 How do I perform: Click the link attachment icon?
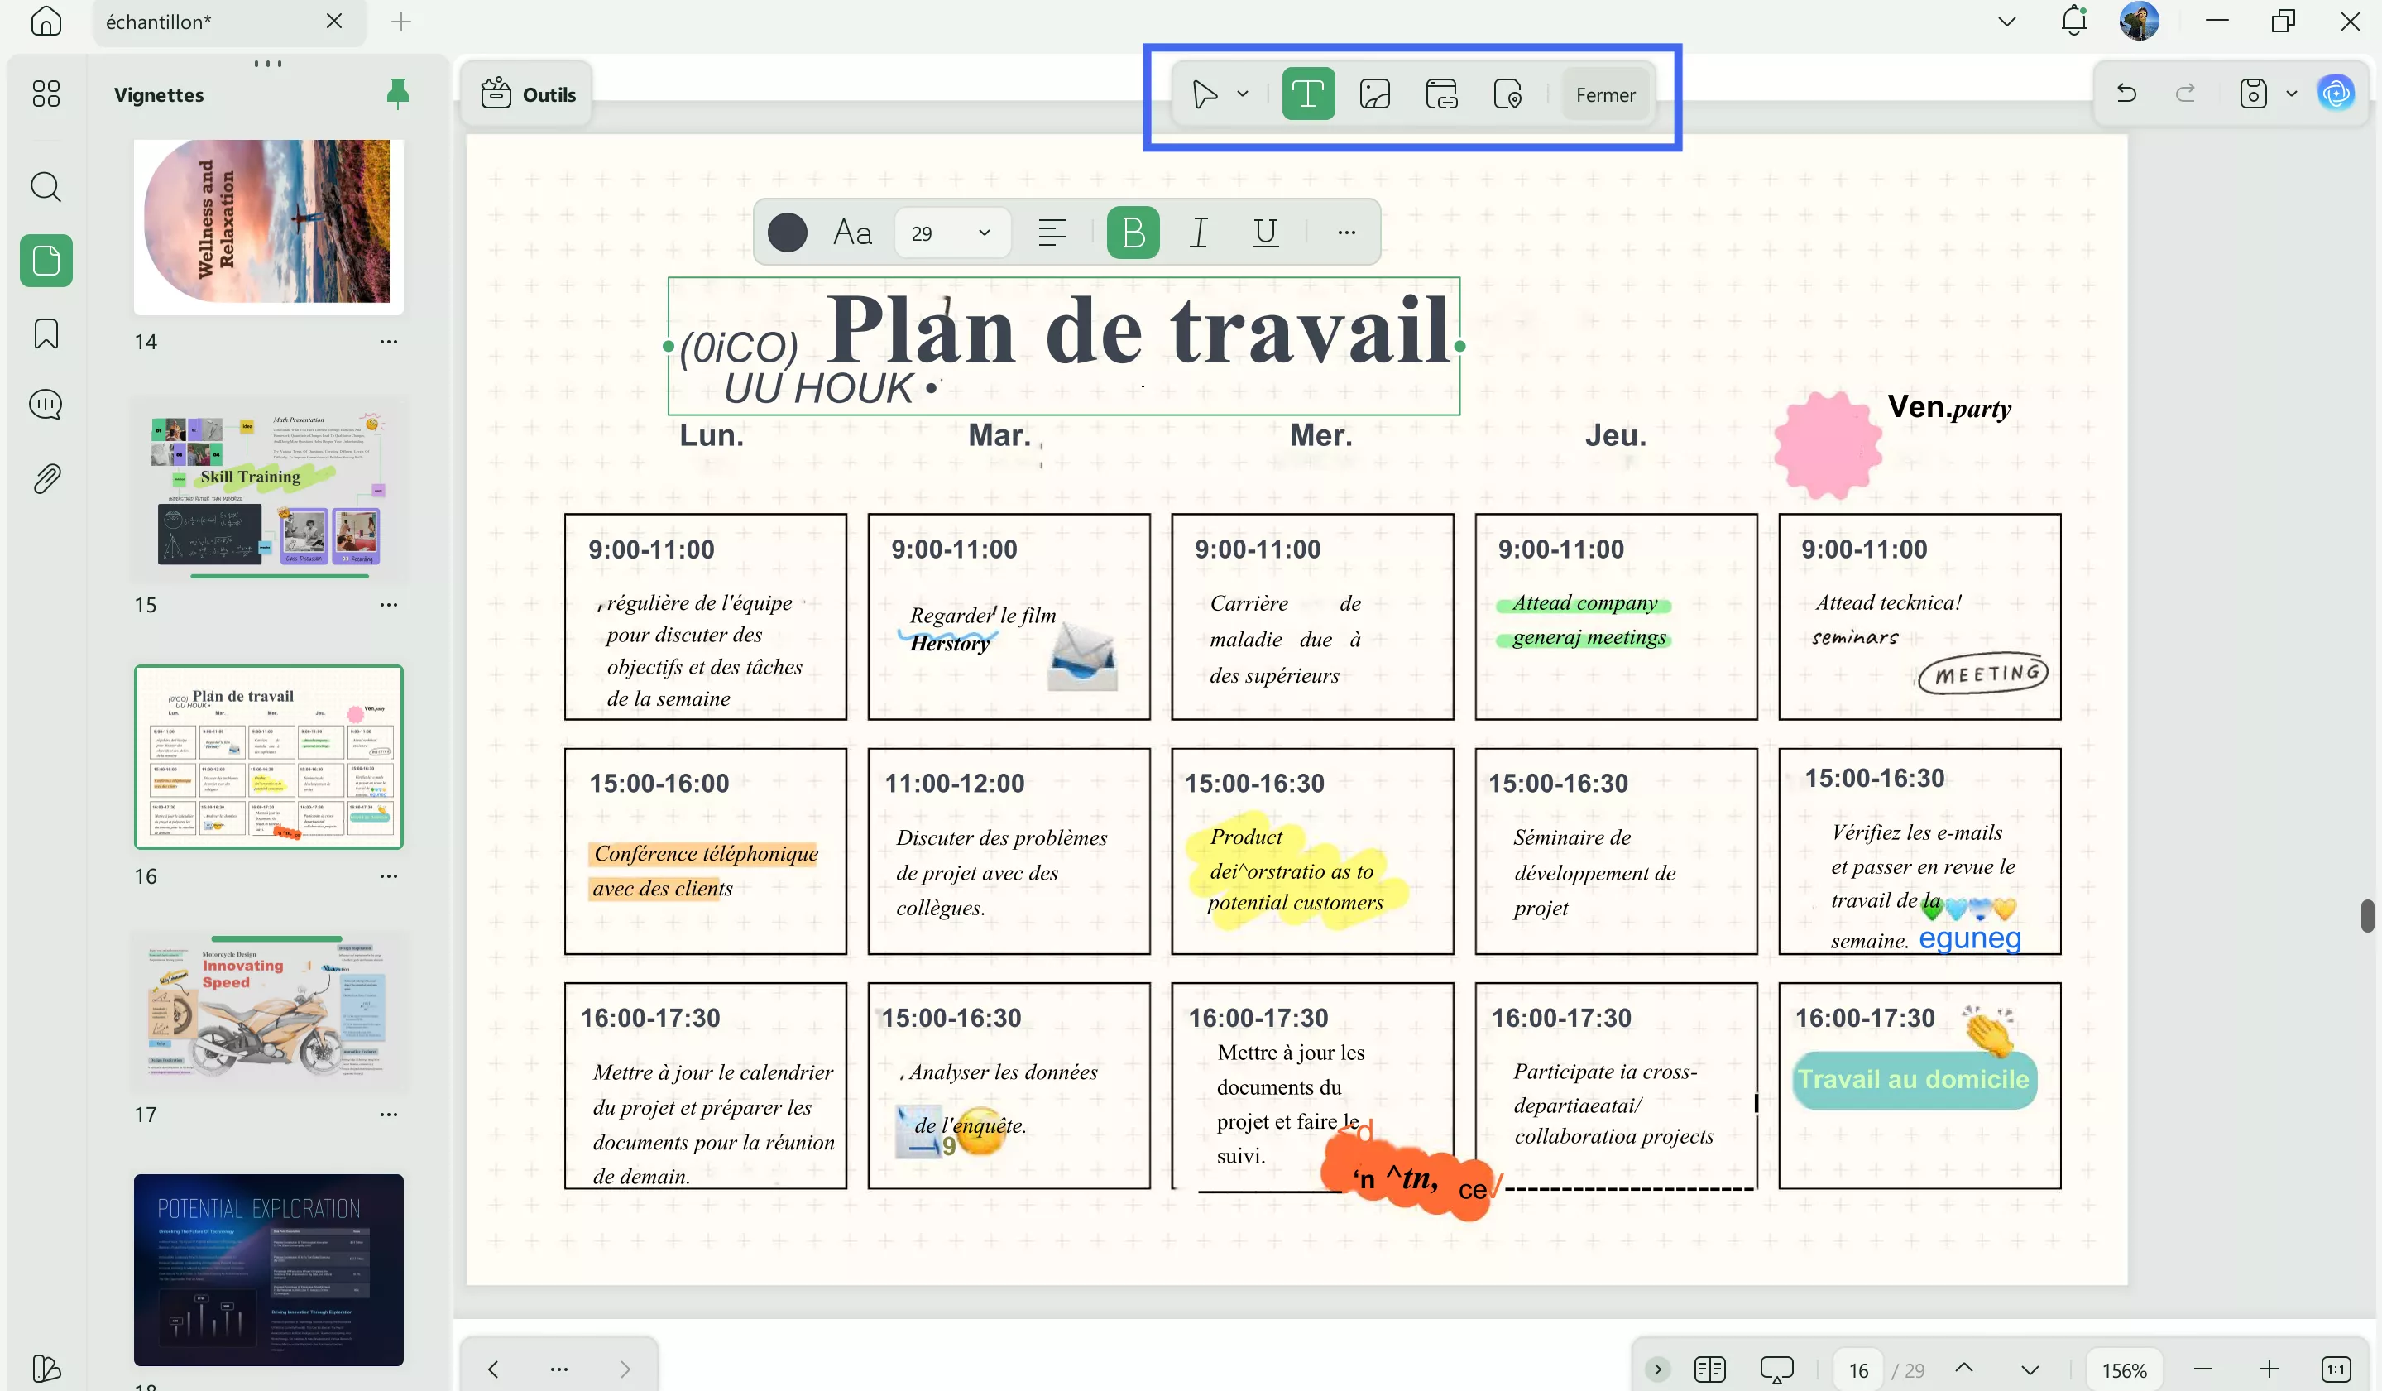click(1440, 93)
